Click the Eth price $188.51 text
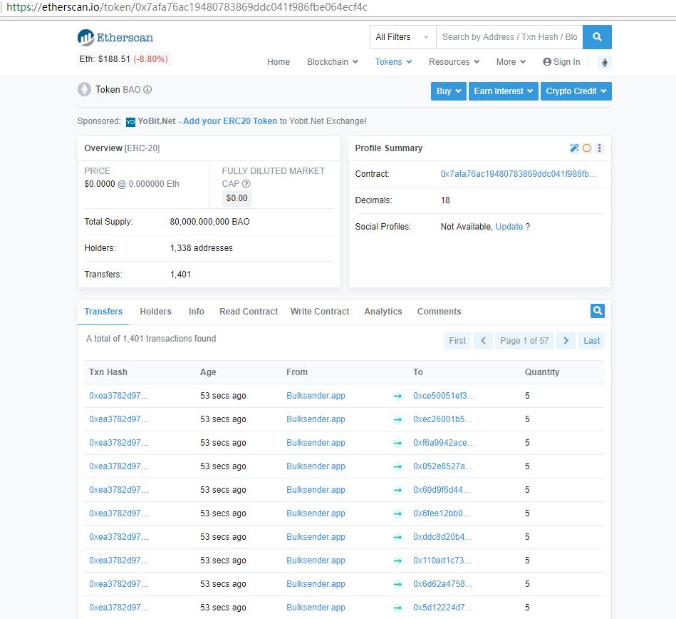Viewport: 676px width, 619px height. point(105,59)
